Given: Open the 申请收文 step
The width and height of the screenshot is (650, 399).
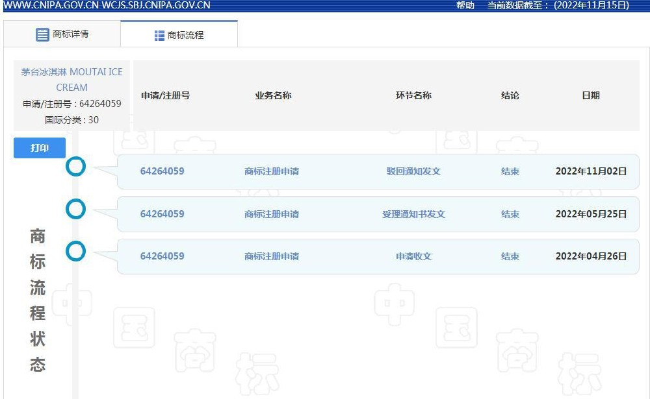Looking at the screenshot, I should click(x=413, y=256).
